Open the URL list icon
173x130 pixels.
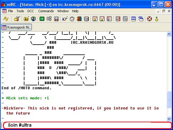pyautogui.click(x=125, y=19)
